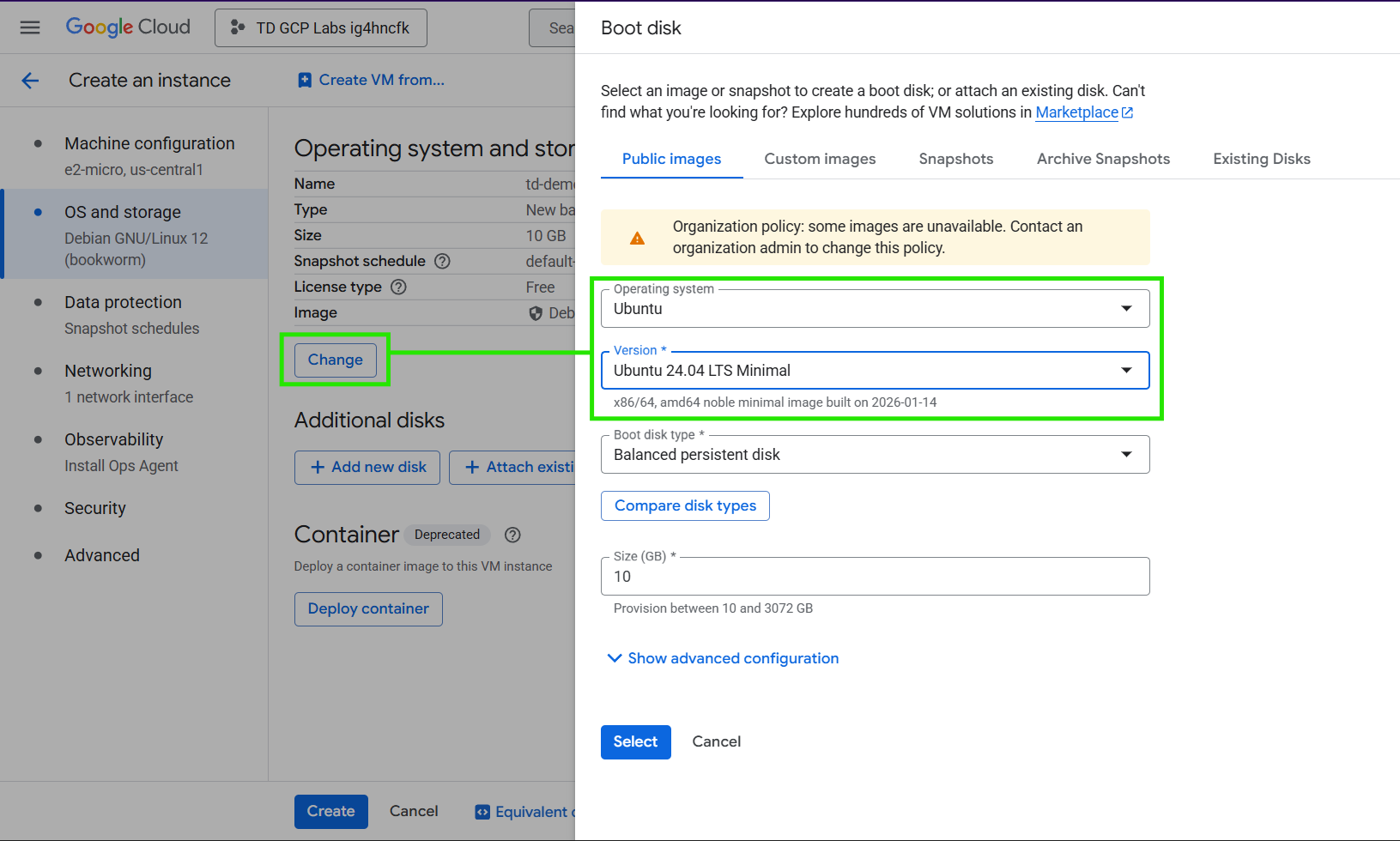Open the Snapshot schedule help tooltip

click(442, 261)
